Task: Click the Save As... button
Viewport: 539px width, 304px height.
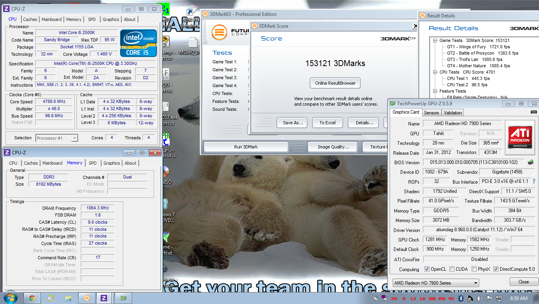Action: pyautogui.click(x=293, y=123)
